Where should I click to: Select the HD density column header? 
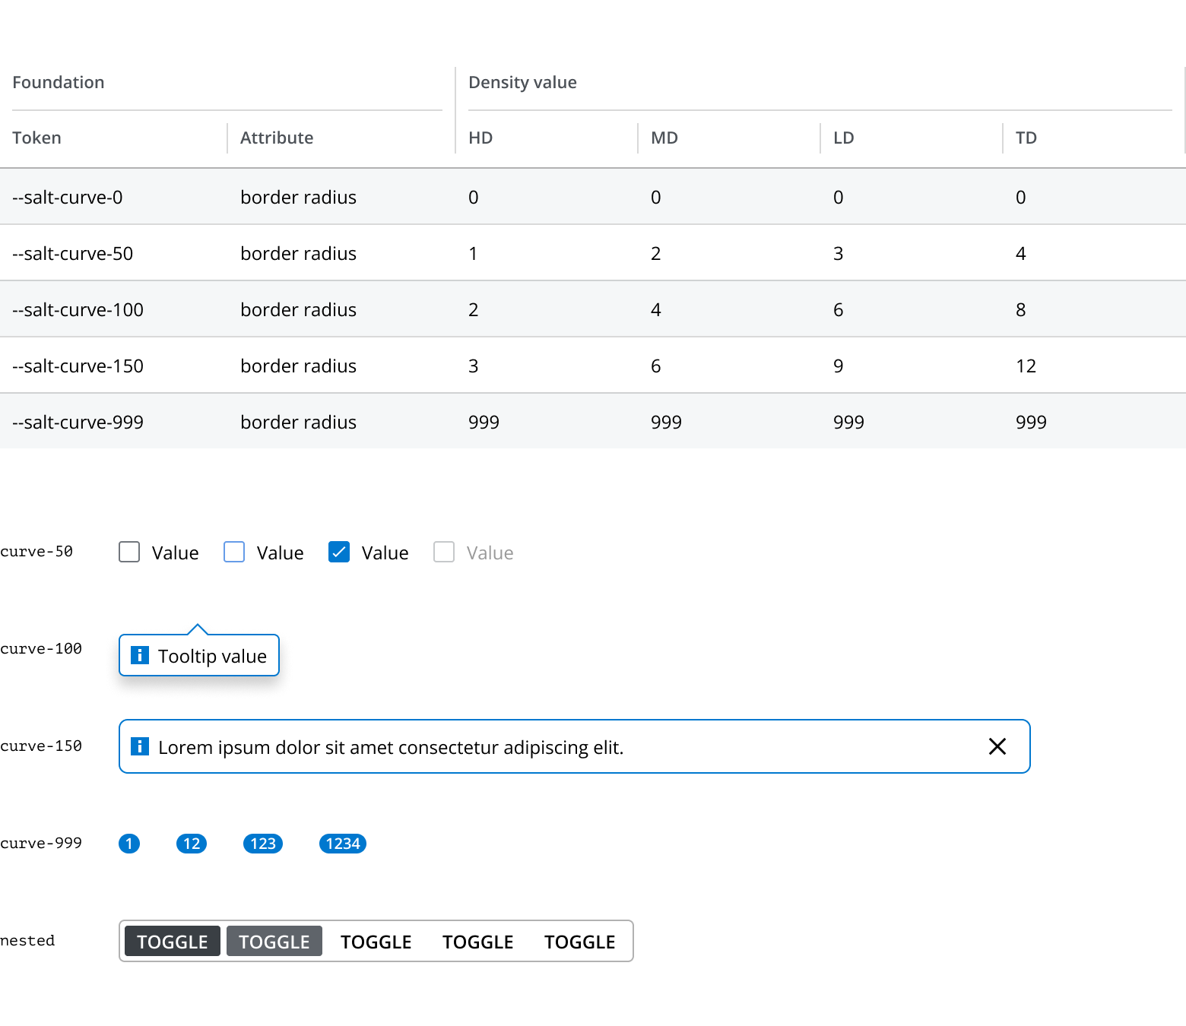[480, 138]
